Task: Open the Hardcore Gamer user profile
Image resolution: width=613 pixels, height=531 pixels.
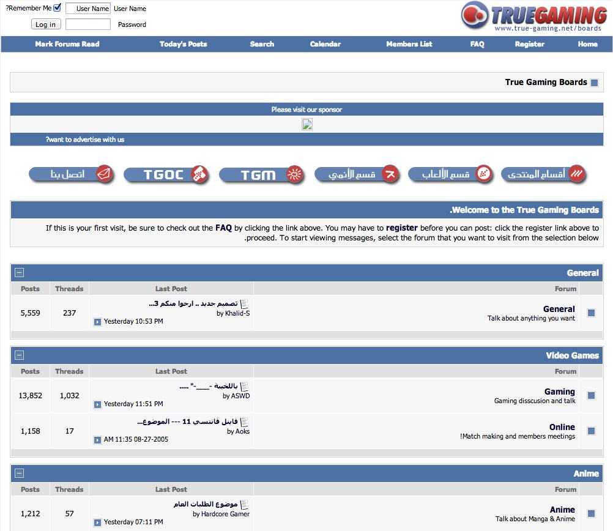Action: [x=226, y=514]
